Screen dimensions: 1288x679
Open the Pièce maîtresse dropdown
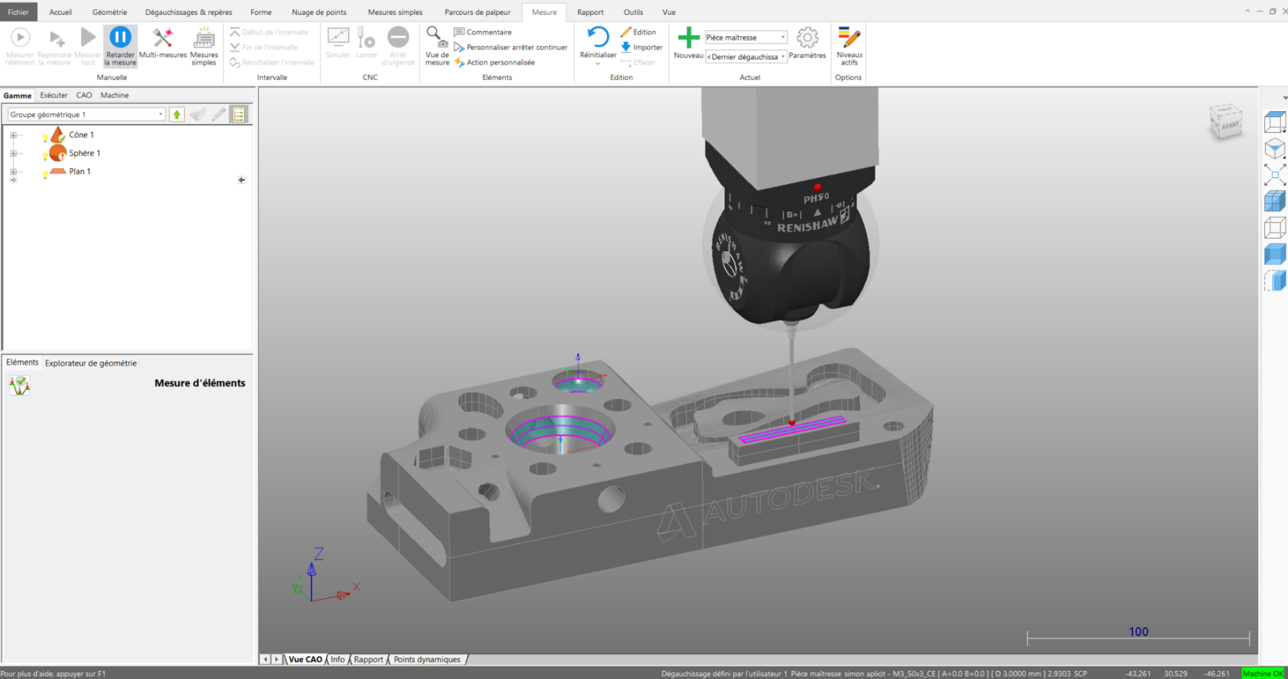click(782, 37)
